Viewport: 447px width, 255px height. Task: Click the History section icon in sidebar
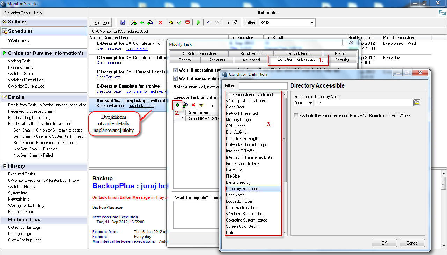tap(5, 166)
